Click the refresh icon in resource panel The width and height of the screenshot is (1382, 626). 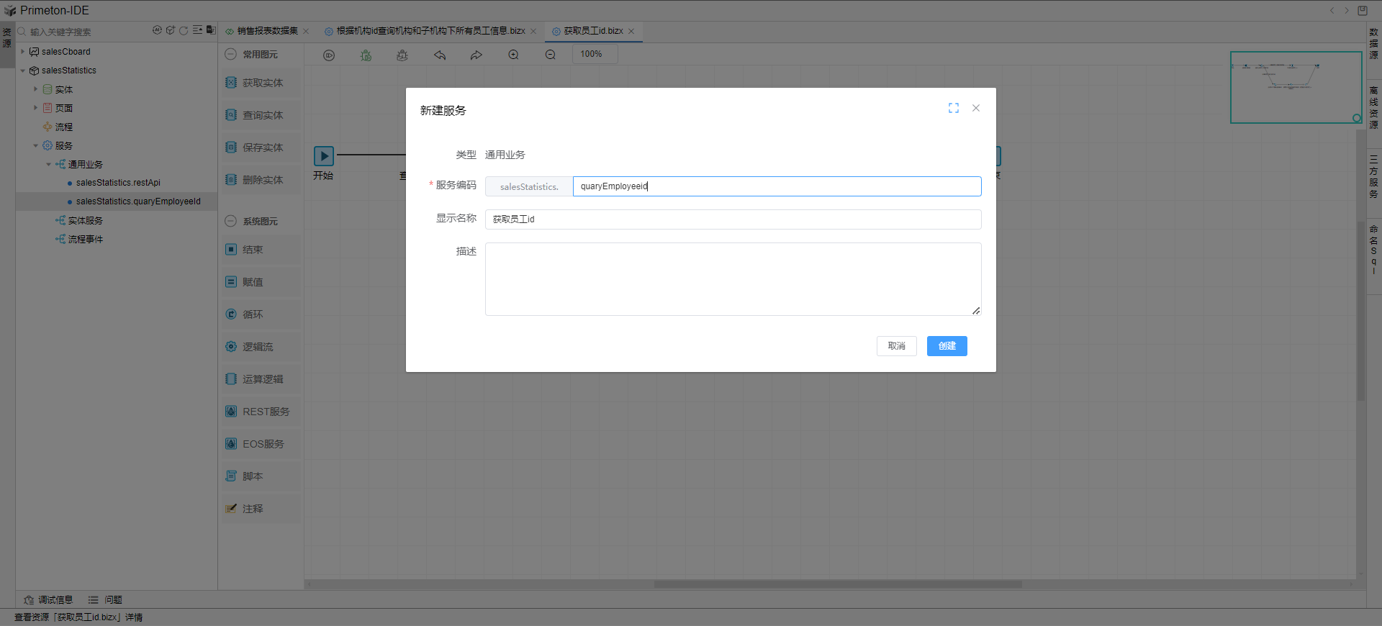click(184, 31)
